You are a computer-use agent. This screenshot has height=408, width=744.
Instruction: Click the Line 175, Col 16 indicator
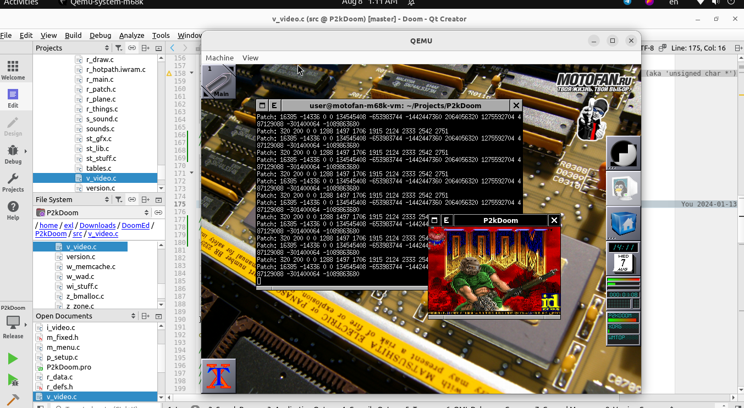[x=698, y=48]
